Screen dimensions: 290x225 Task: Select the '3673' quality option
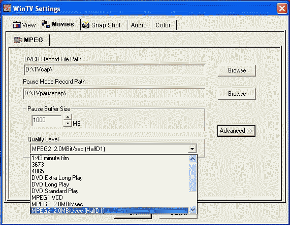point(110,165)
